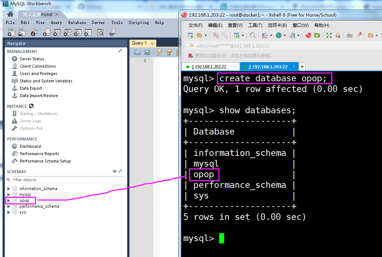382x257 pixels.
Task: Click the create new schema icon
Action: click(x=47, y=32)
